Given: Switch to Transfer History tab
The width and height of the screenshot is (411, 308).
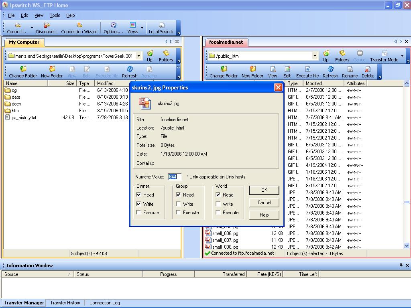Looking at the screenshot, I should pos(65,303).
